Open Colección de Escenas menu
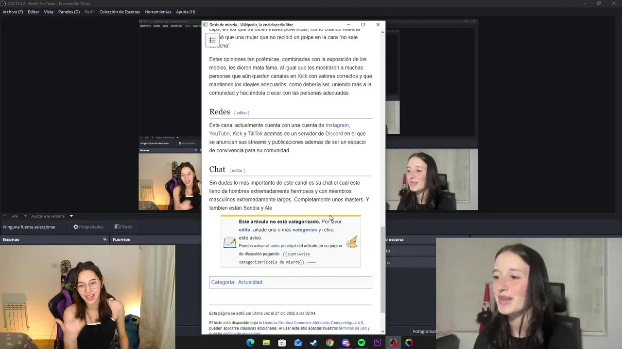This screenshot has height=349, width=622. pyautogui.click(x=120, y=12)
